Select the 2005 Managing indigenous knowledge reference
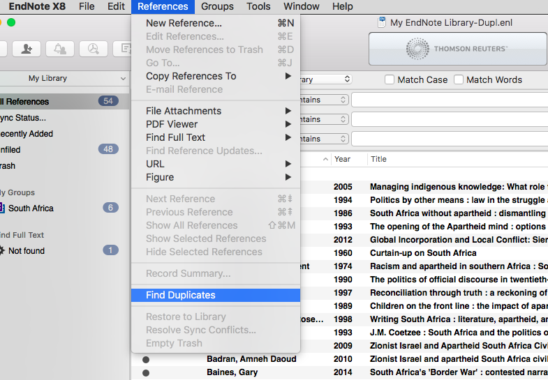548x380 pixels. (x=424, y=187)
